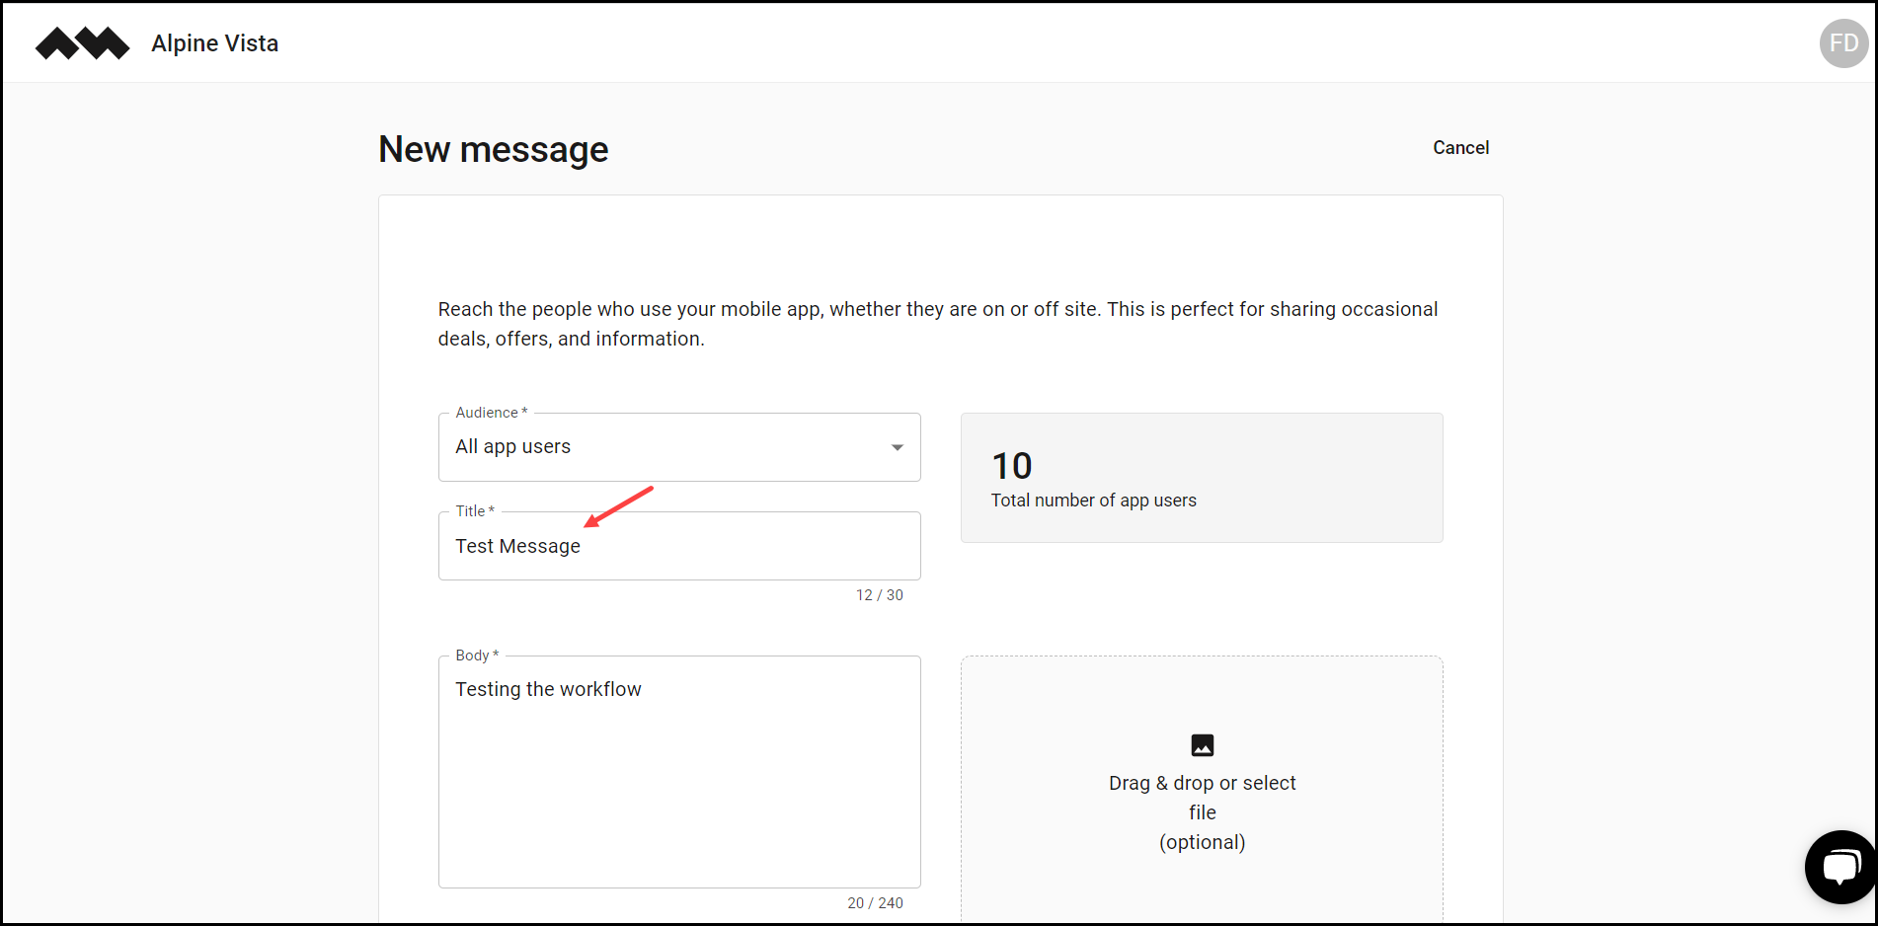Viewport: 1878px width, 926px height.
Task: Click the dropdown arrow beside All app users
Action: coord(897,446)
